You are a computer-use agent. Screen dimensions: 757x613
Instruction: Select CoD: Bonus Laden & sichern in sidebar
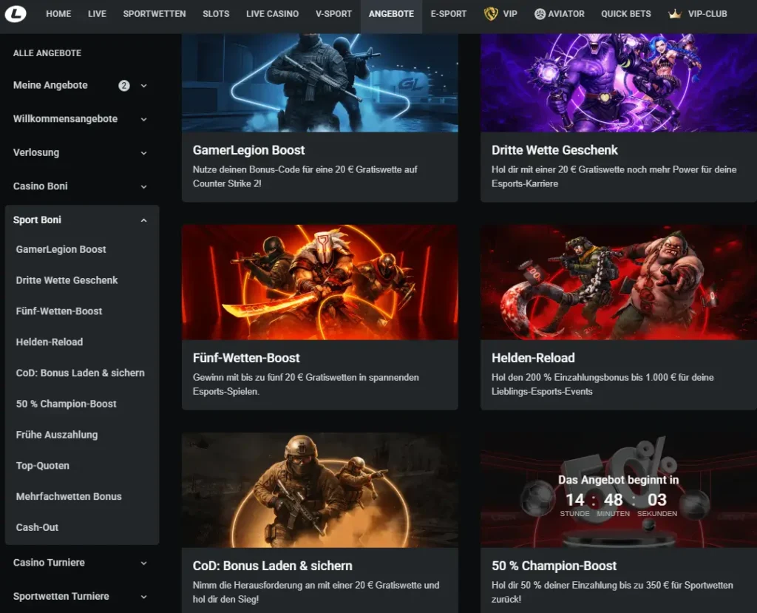[80, 373]
